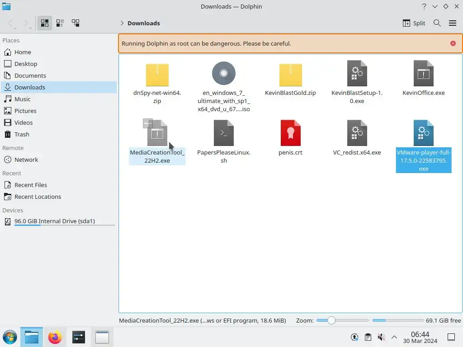Open Music in Places panel
Screen dimensions: 463x347
pyautogui.click(x=59, y=99)
